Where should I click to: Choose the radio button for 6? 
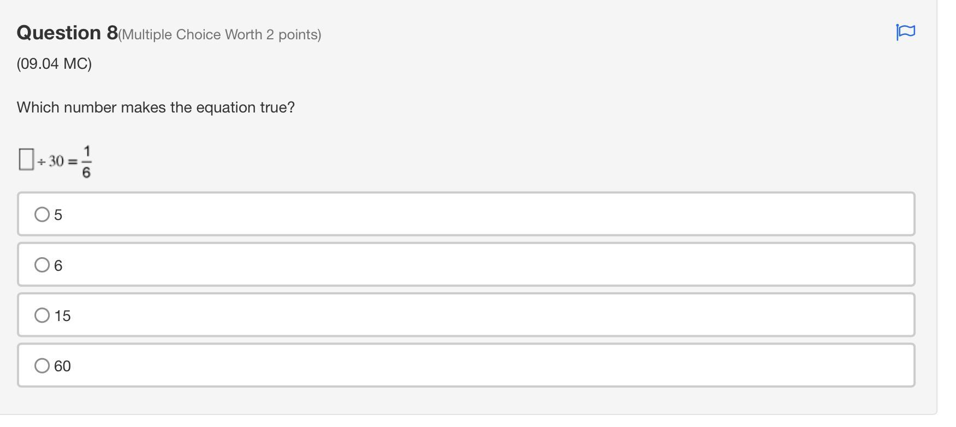pos(42,265)
